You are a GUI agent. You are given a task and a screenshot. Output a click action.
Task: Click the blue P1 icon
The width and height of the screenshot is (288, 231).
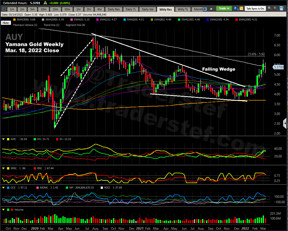pyautogui.click(x=236, y=8)
